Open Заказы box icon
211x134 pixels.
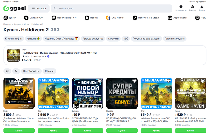(192, 7)
